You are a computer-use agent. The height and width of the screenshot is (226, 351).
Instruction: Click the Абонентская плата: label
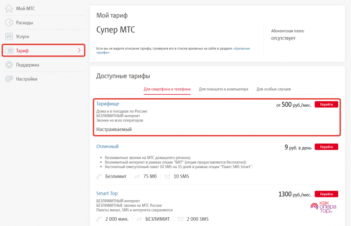288,31
